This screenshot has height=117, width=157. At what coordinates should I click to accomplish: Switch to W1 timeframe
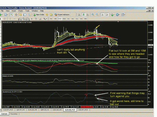81,19
